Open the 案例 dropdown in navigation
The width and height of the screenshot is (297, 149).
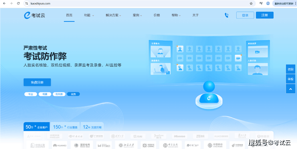click(x=137, y=15)
